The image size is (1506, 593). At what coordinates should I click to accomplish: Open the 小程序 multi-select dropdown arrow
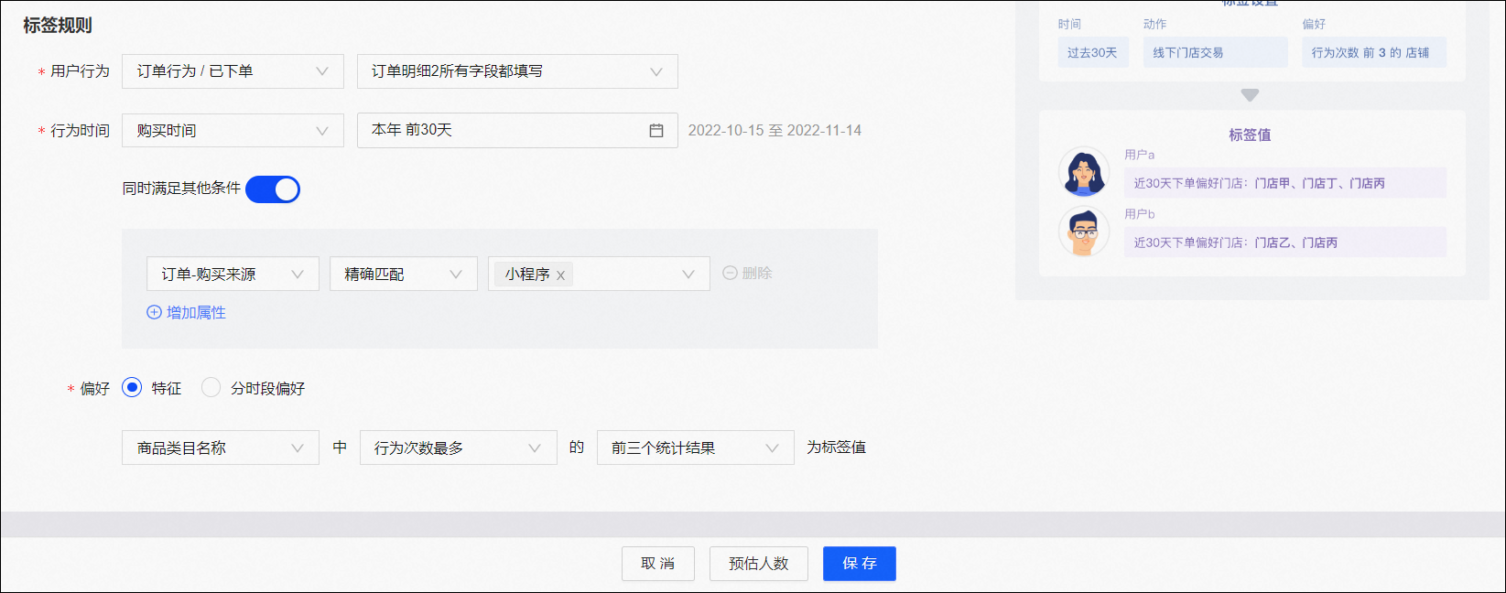click(688, 274)
